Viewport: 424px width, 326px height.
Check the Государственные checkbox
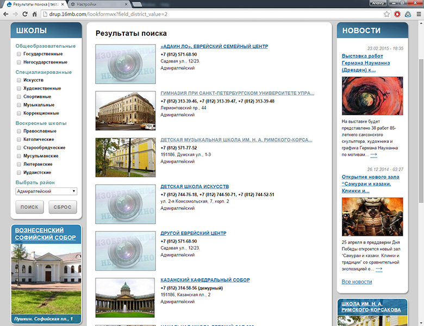click(18, 54)
